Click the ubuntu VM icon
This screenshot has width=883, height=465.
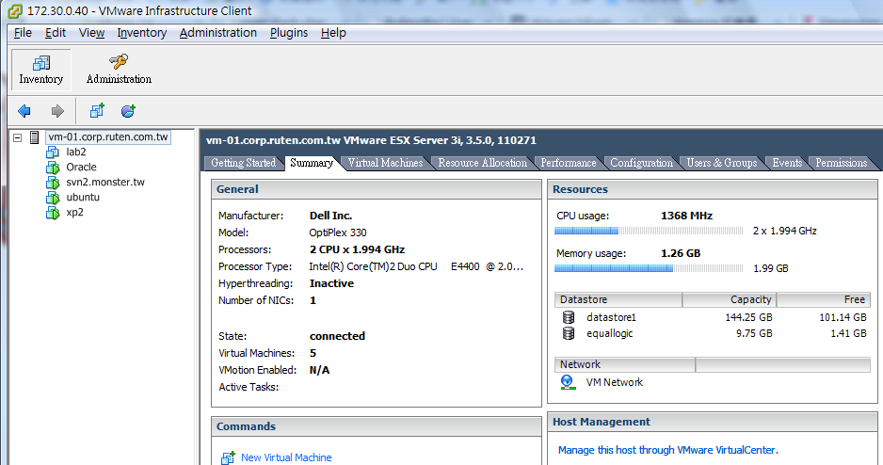point(53,198)
